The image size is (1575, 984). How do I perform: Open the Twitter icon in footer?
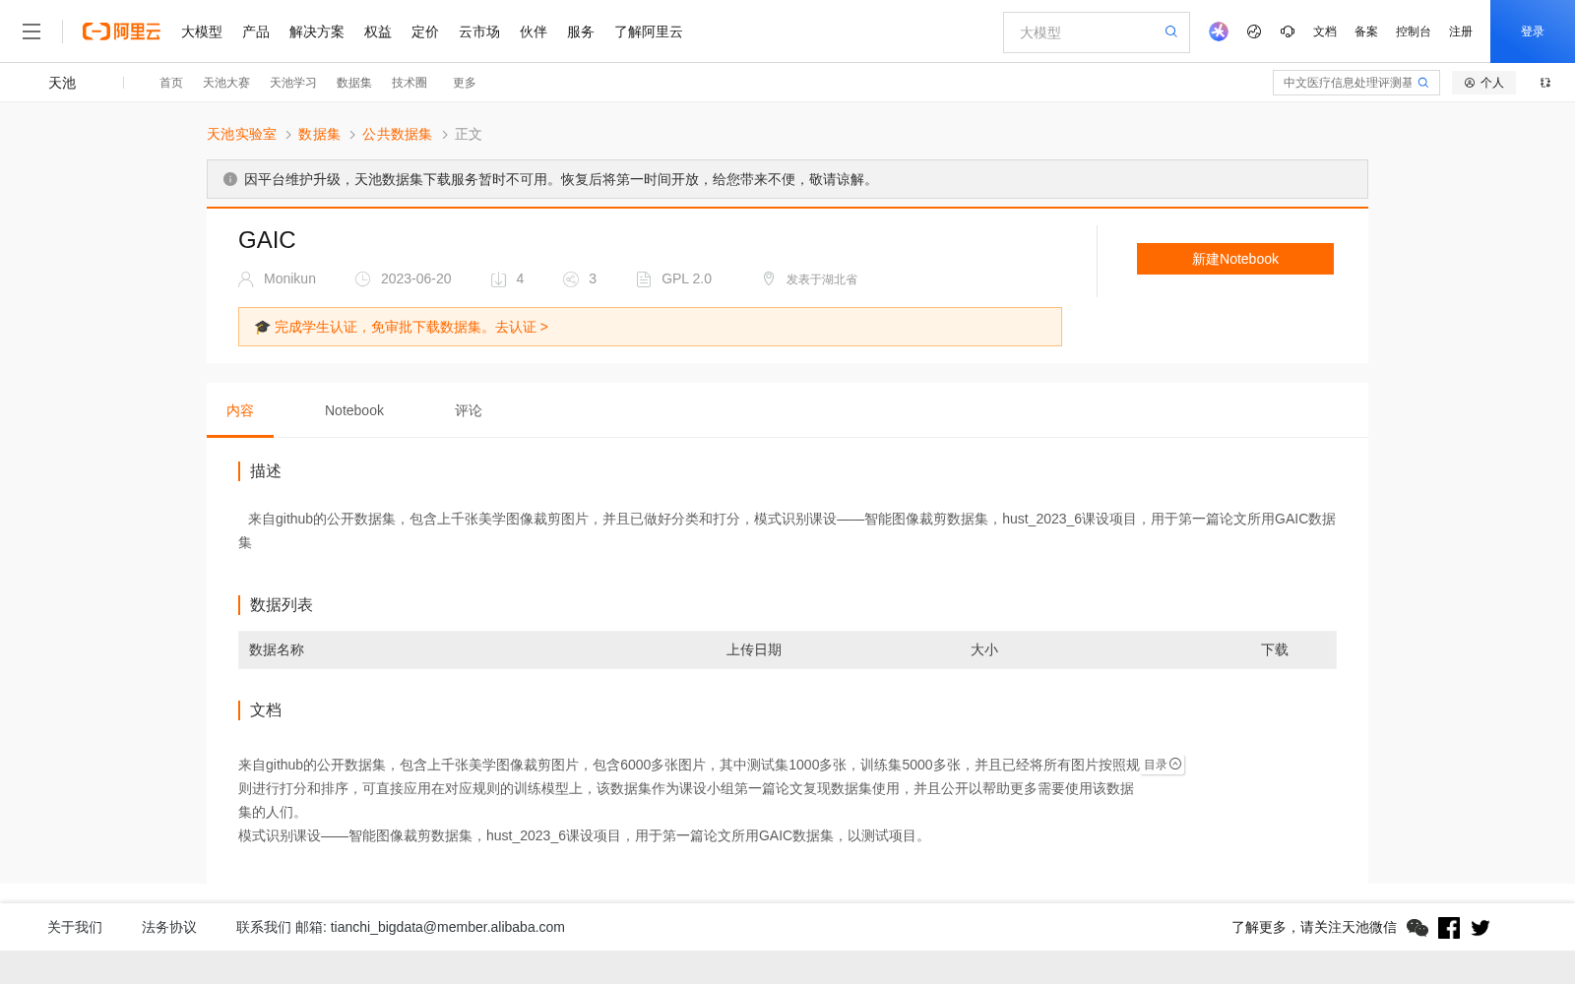coord(1480,927)
